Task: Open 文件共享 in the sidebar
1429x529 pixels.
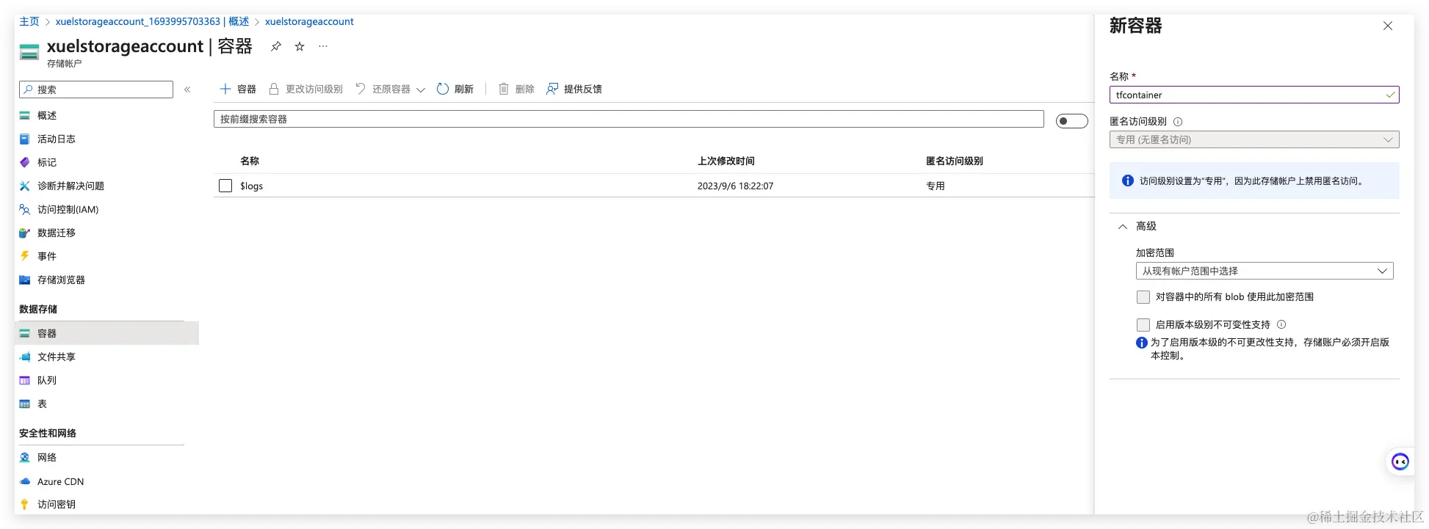Action: (57, 357)
